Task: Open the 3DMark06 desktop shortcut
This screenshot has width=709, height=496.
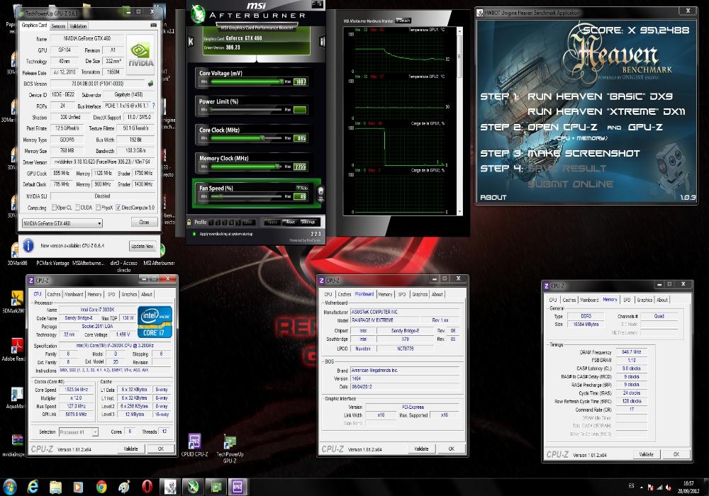Action: click(x=17, y=254)
